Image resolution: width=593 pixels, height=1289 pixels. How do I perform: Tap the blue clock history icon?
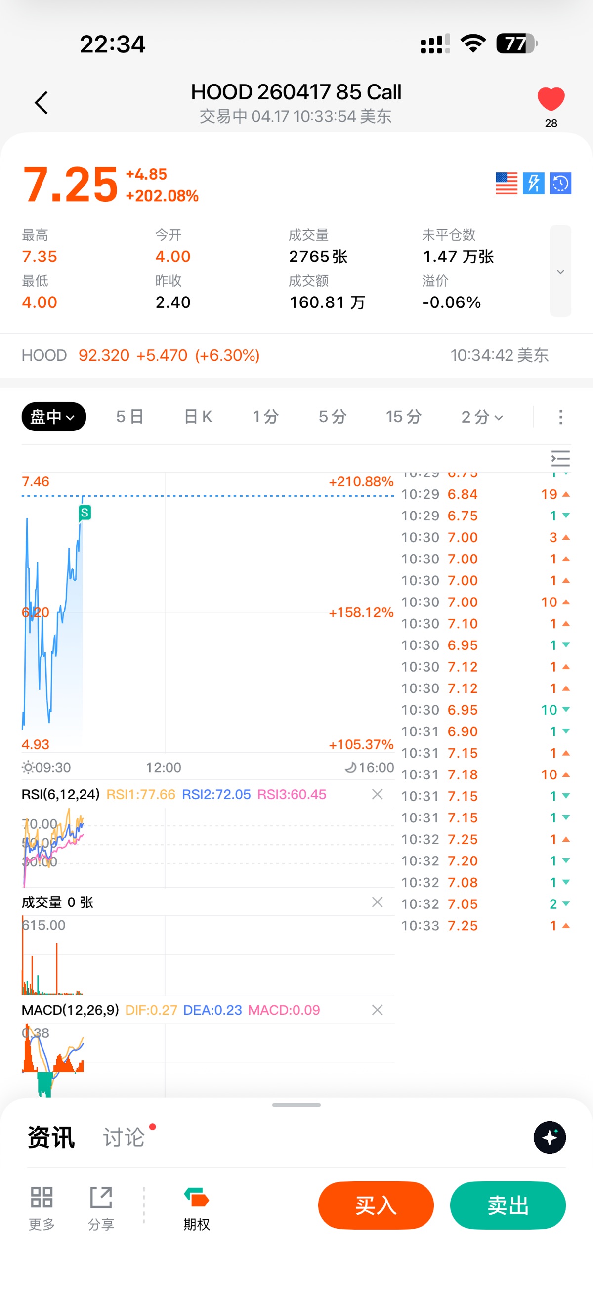pyautogui.click(x=560, y=183)
